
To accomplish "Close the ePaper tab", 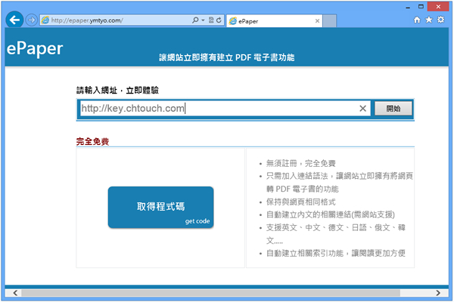I will [x=317, y=21].
